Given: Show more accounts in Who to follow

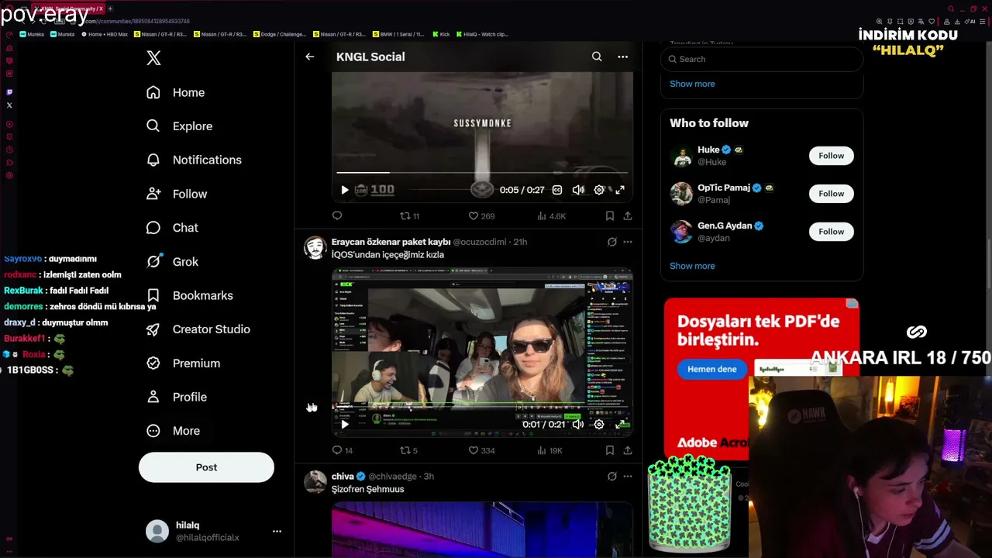Looking at the screenshot, I should tap(692, 266).
